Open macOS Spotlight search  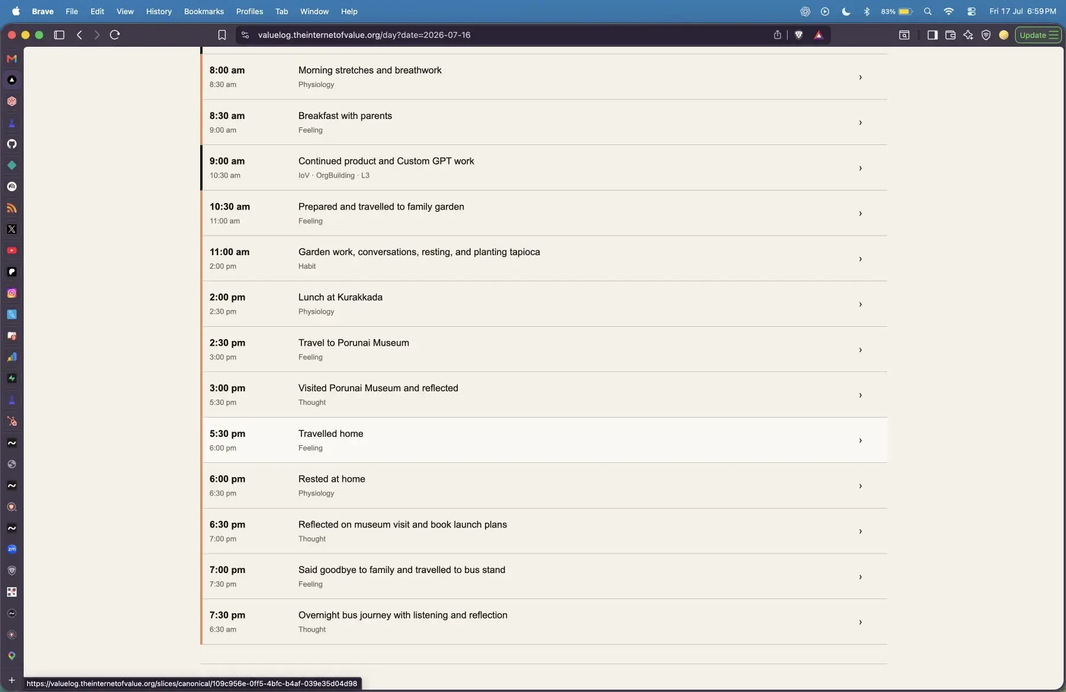pyautogui.click(x=928, y=11)
